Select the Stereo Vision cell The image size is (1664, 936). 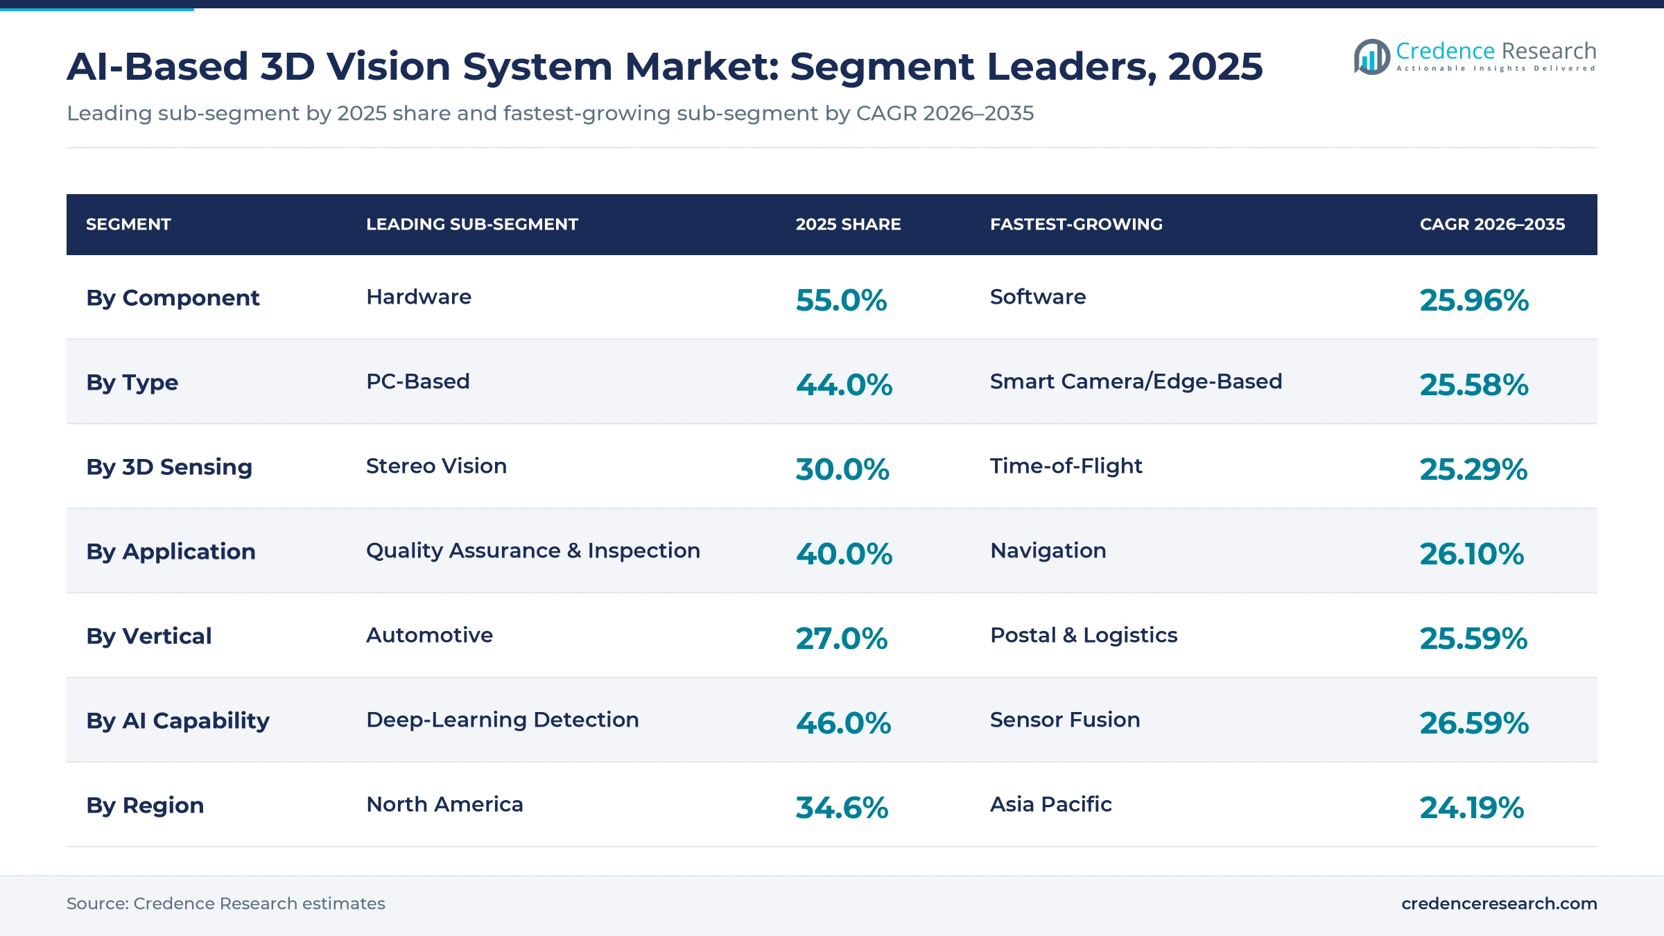436,466
